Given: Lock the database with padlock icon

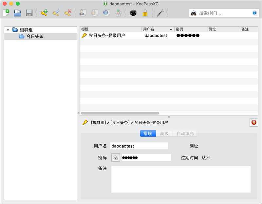Looking at the screenshot, I should pos(145,13).
